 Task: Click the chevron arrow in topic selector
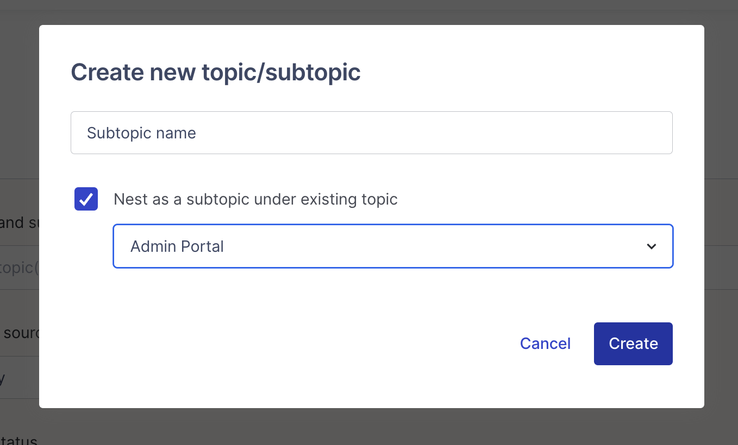click(651, 246)
